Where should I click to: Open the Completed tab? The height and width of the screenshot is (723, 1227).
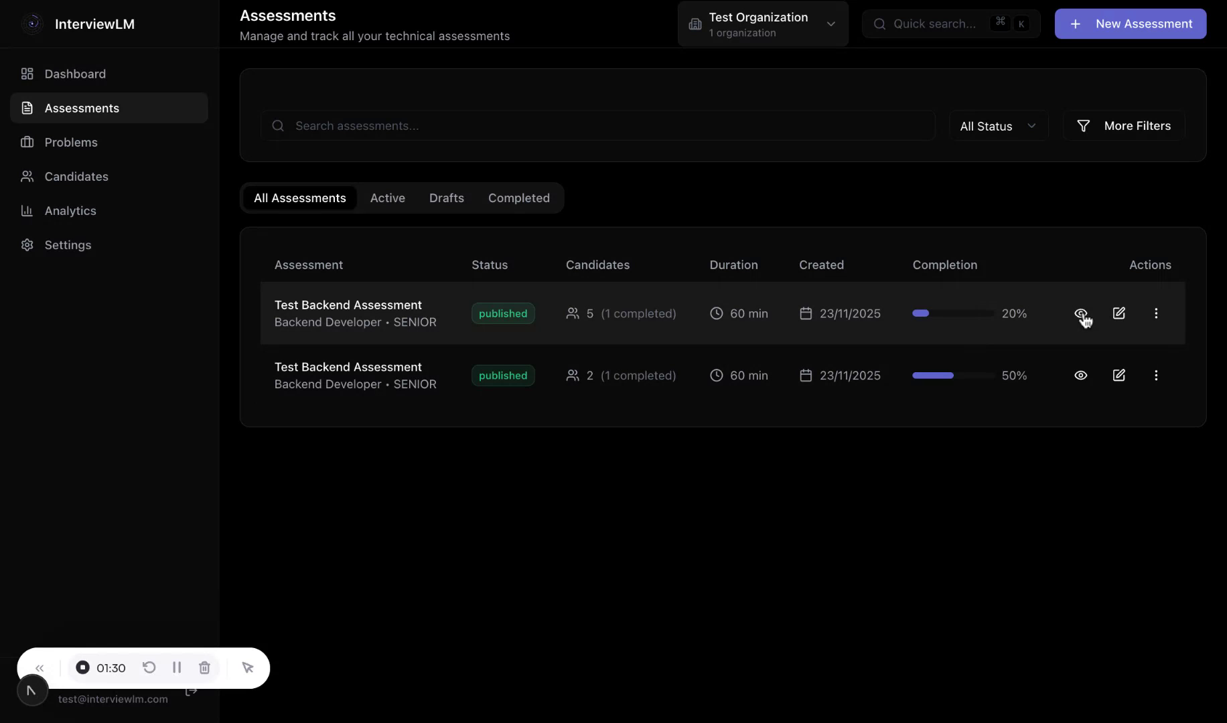tap(518, 197)
